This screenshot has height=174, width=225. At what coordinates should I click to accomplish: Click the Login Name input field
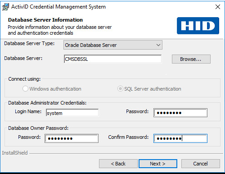(x=72, y=113)
